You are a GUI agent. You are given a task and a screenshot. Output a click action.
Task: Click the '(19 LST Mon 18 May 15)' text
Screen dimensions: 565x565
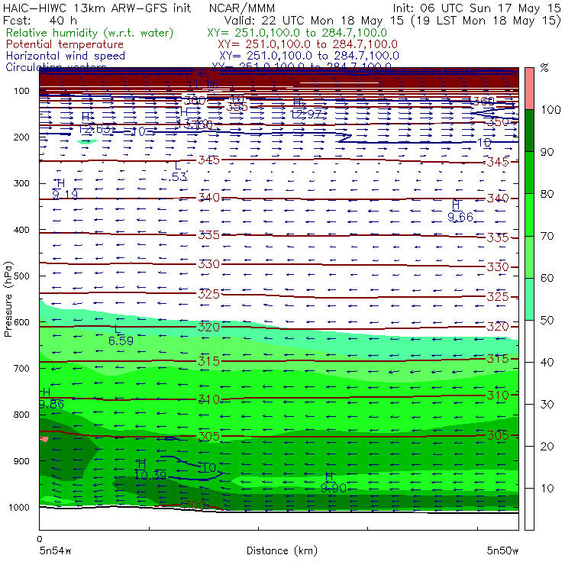[486, 20]
